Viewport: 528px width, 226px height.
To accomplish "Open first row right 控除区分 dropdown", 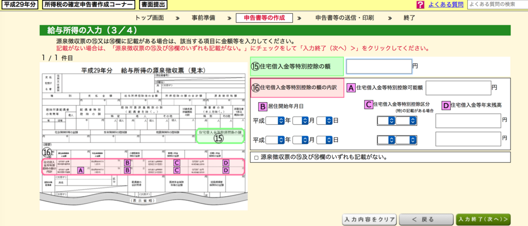I will tap(406, 121).
